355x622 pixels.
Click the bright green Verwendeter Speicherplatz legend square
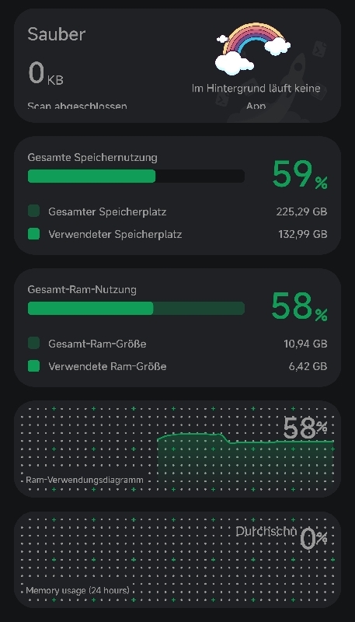(x=33, y=234)
